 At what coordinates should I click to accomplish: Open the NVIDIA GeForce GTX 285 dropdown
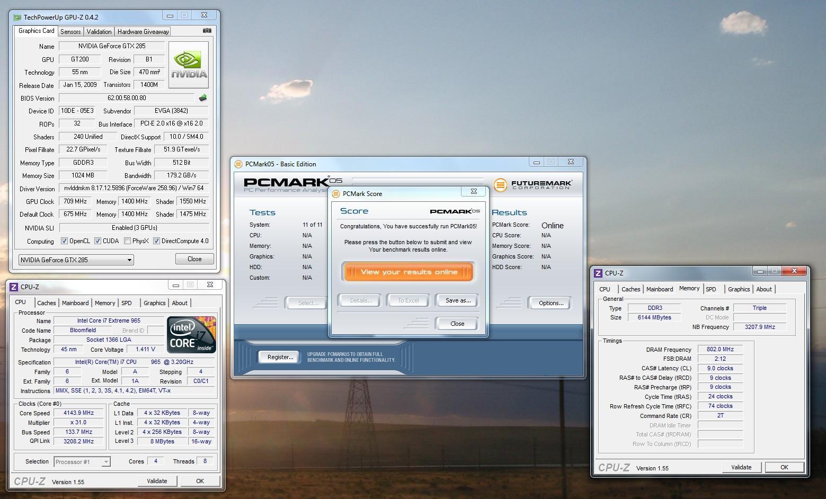76,260
